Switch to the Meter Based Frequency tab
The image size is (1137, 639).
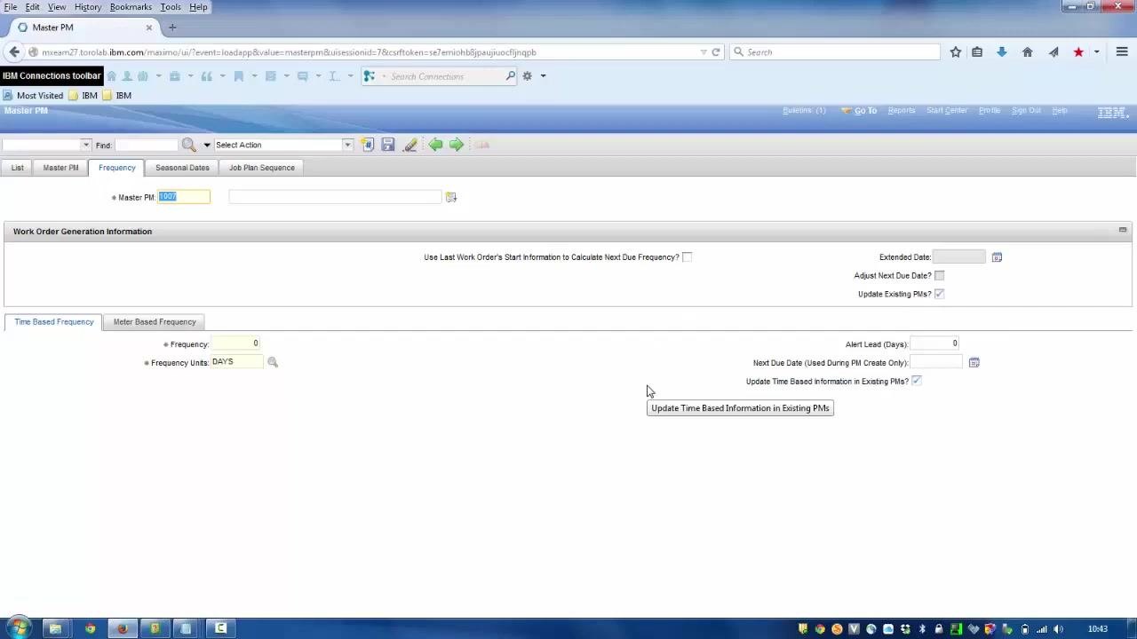coord(155,322)
